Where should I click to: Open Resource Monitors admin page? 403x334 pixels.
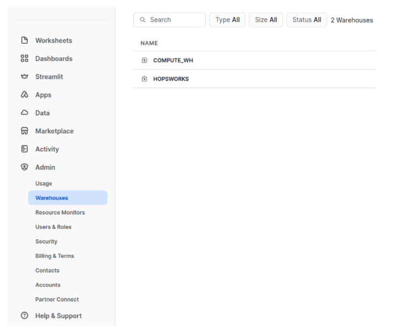pyautogui.click(x=60, y=212)
